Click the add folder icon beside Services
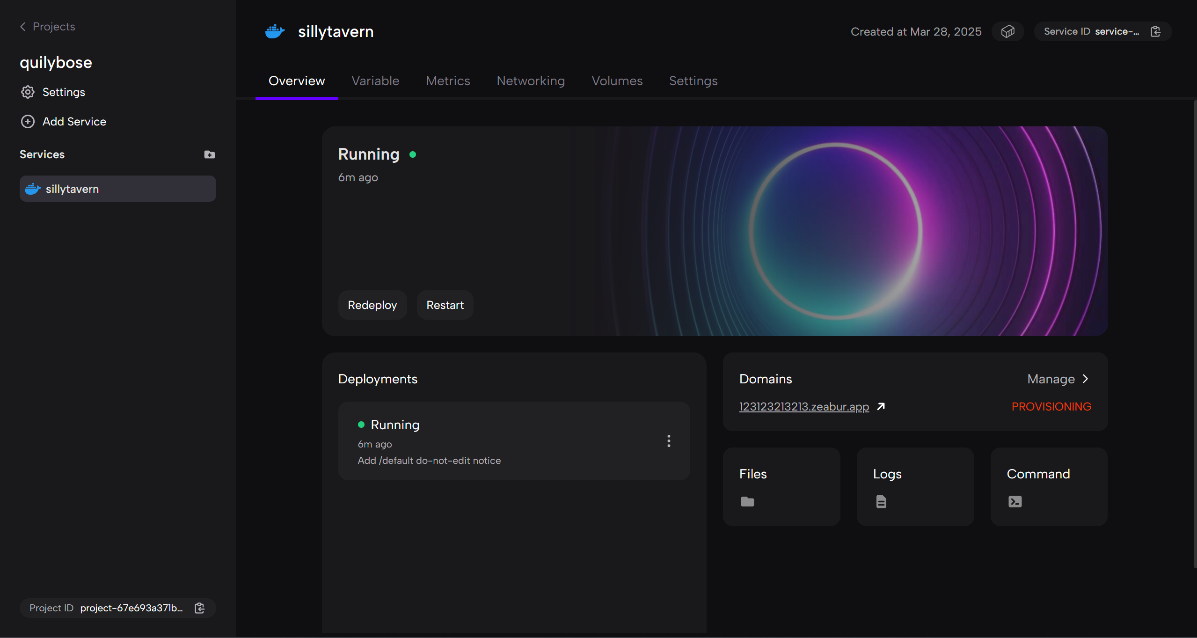Screen dimensions: 1197x638 pos(209,154)
